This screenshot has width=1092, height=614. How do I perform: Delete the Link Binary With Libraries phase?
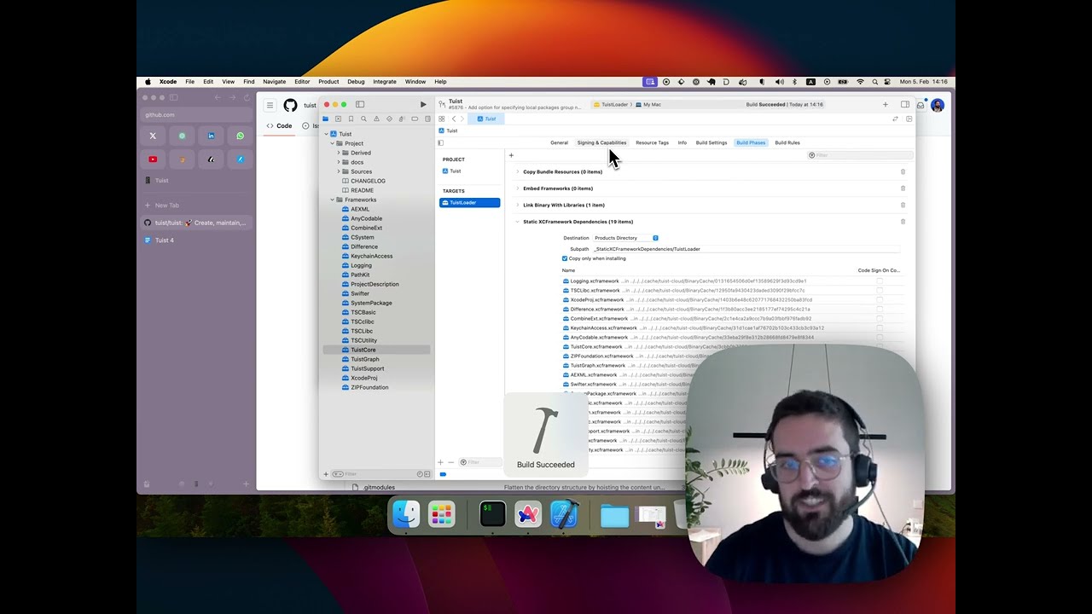coord(903,205)
